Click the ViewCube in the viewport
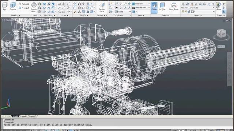This screenshot has width=234, height=131. click(x=221, y=34)
